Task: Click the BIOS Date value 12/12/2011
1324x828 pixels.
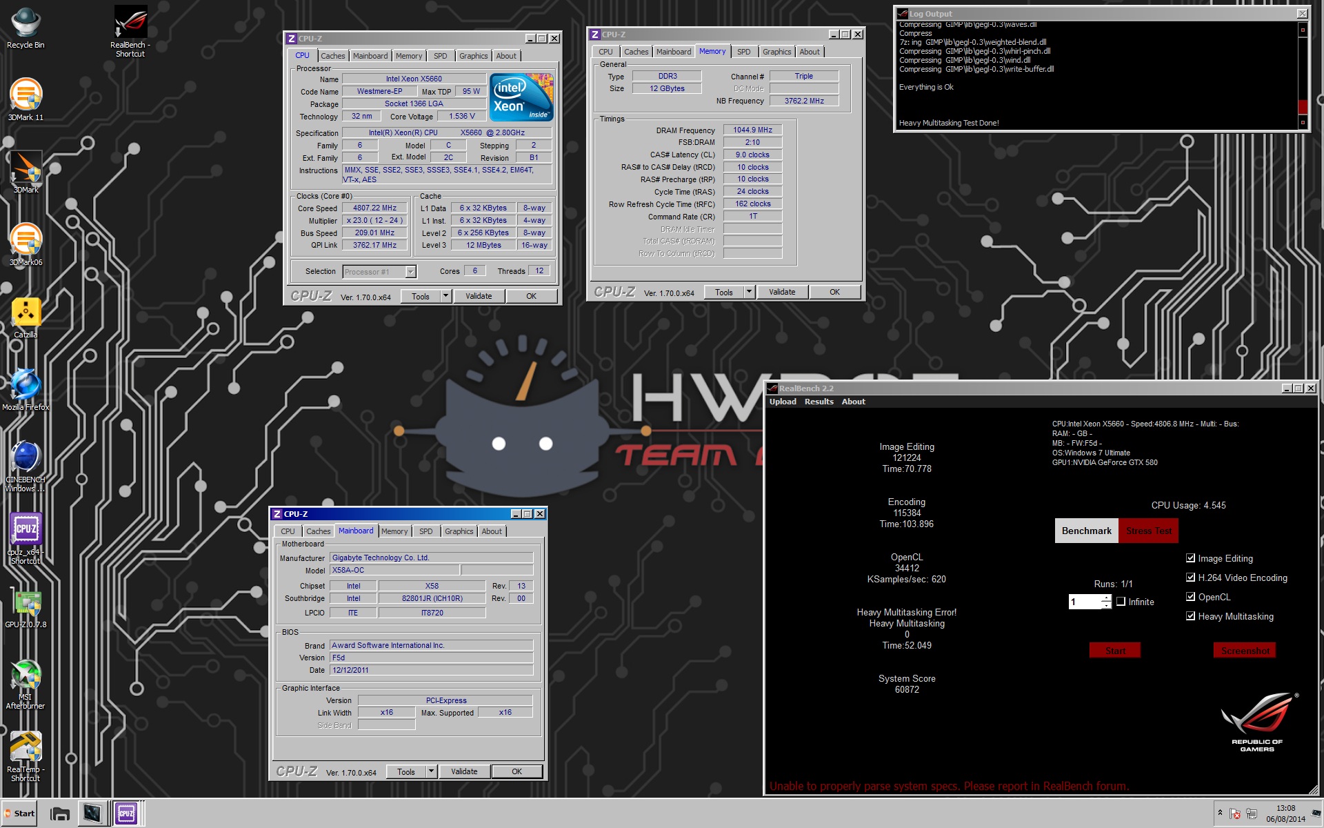Action: [x=431, y=670]
